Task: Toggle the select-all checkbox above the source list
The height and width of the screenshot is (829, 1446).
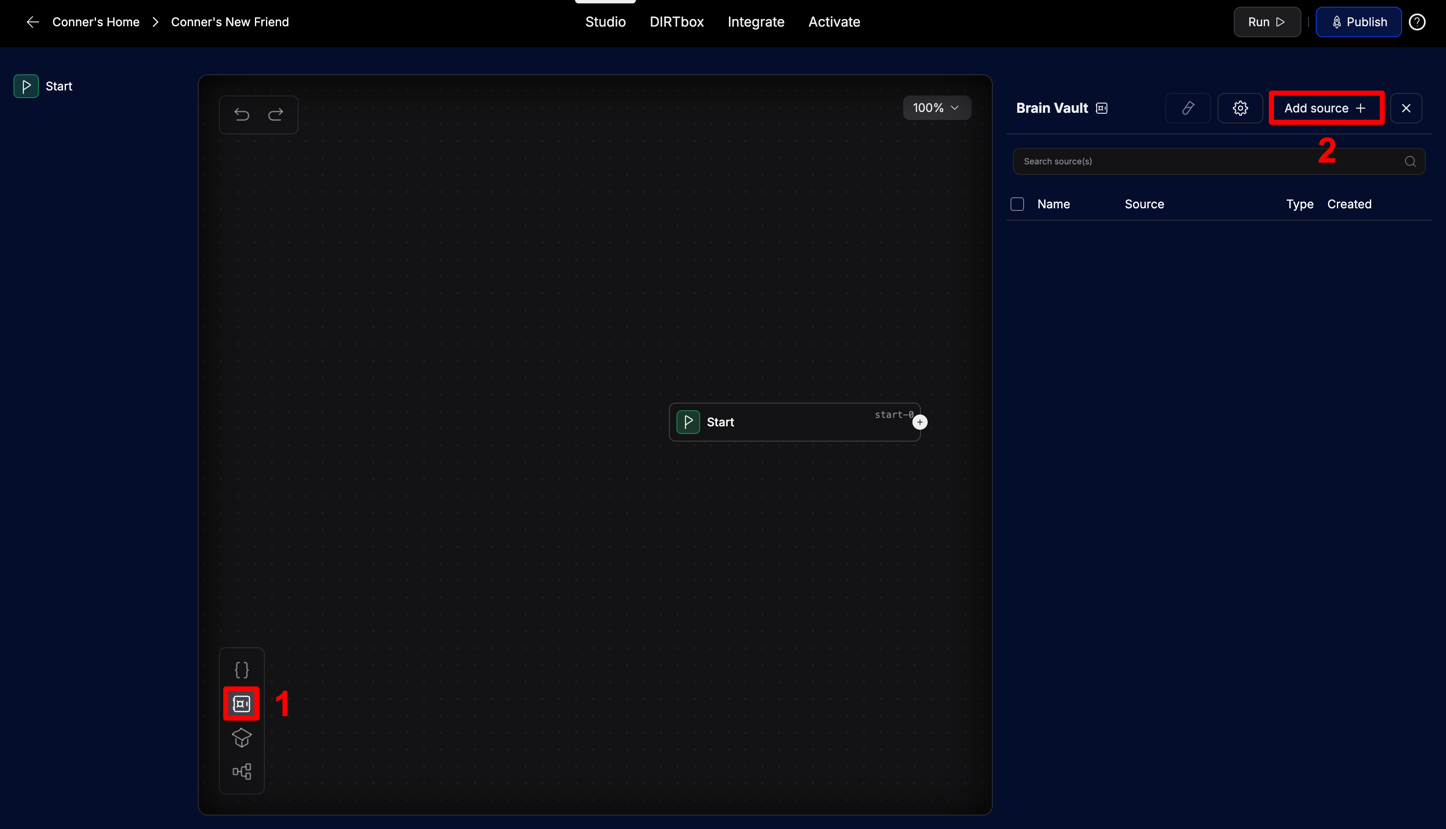Action: point(1017,203)
